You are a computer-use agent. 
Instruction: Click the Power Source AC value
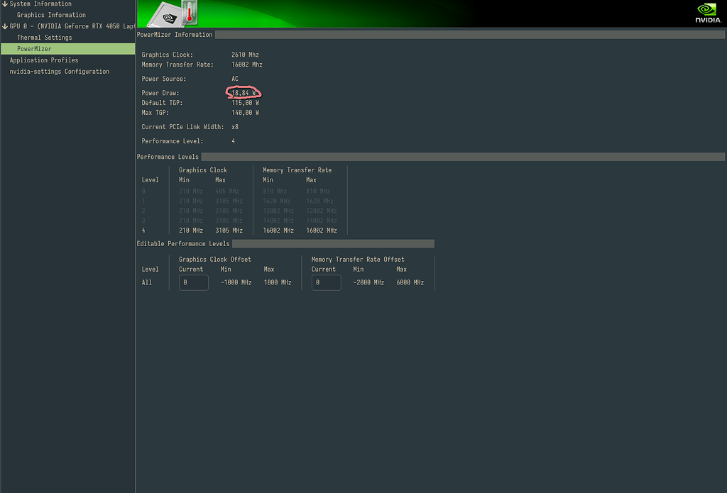click(x=234, y=78)
